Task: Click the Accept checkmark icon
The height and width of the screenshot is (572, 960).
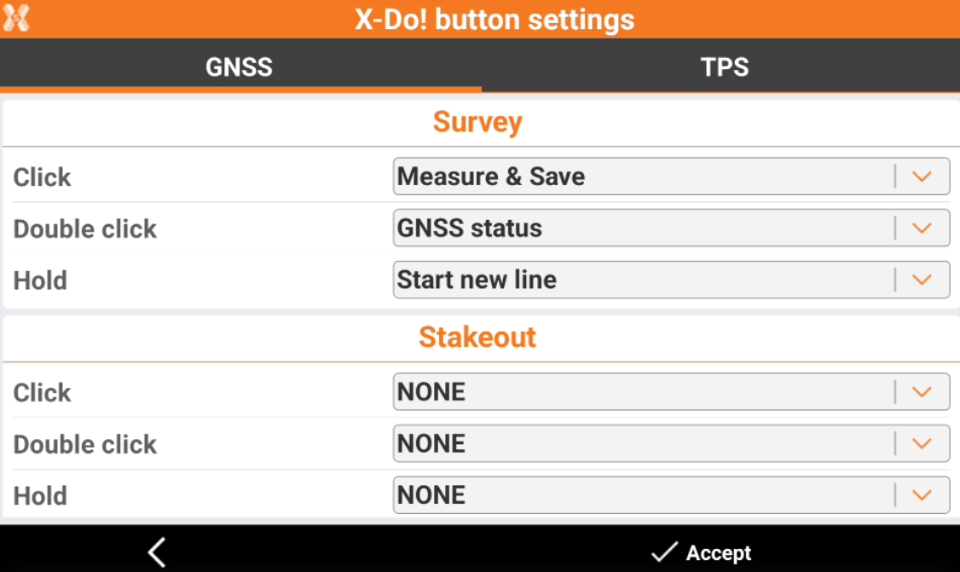Action: click(664, 552)
